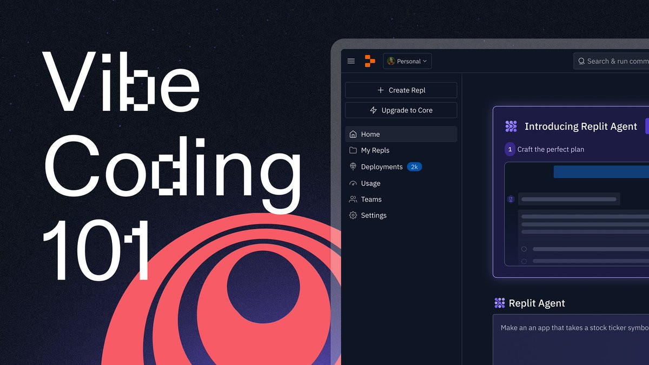The width and height of the screenshot is (649, 365).
Task: Click the agent icon beside Replit Agent title
Action: [x=500, y=303]
